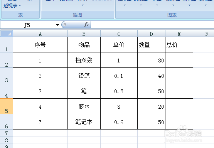Select the empty 总价 cell for 铅笔

tap(179, 76)
